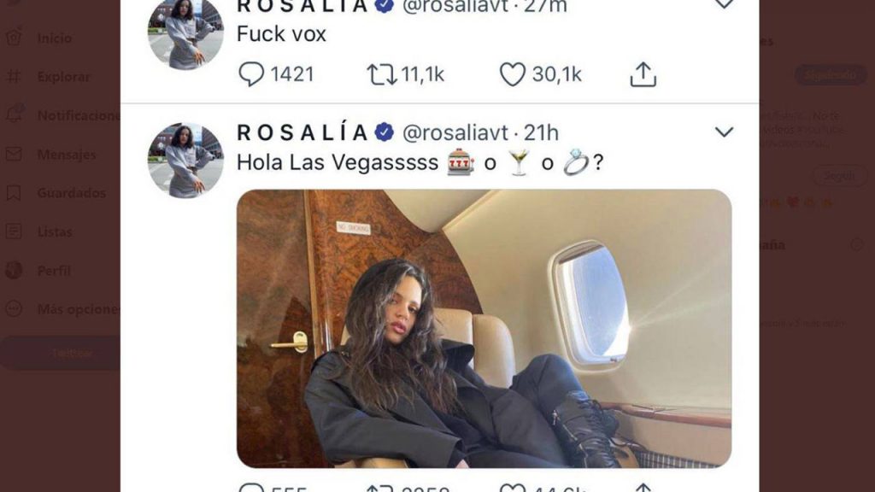Expand the options chevron on the Las Vegas tweet

click(724, 132)
